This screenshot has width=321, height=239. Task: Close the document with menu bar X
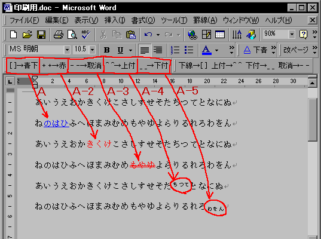[313, 20]
